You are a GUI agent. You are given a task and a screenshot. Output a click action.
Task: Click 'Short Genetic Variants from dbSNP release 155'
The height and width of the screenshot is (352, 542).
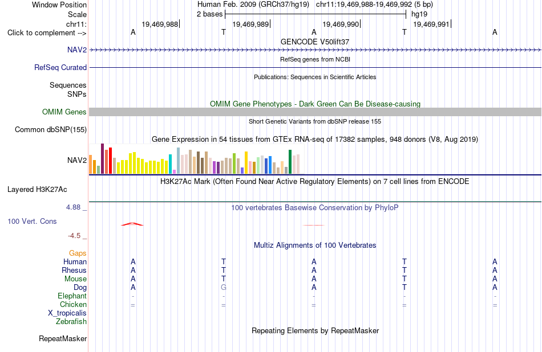315,121
